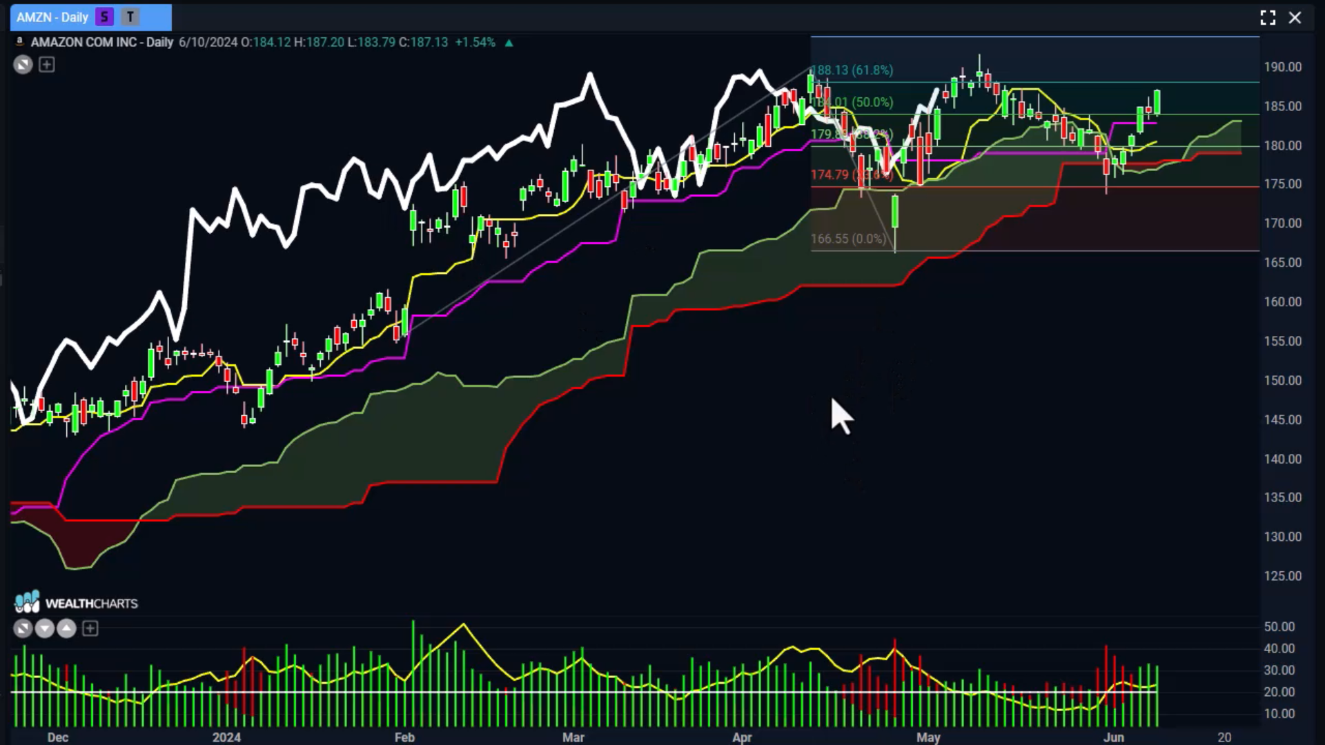Add an indicator to the price pane

(x=46, y=65)
